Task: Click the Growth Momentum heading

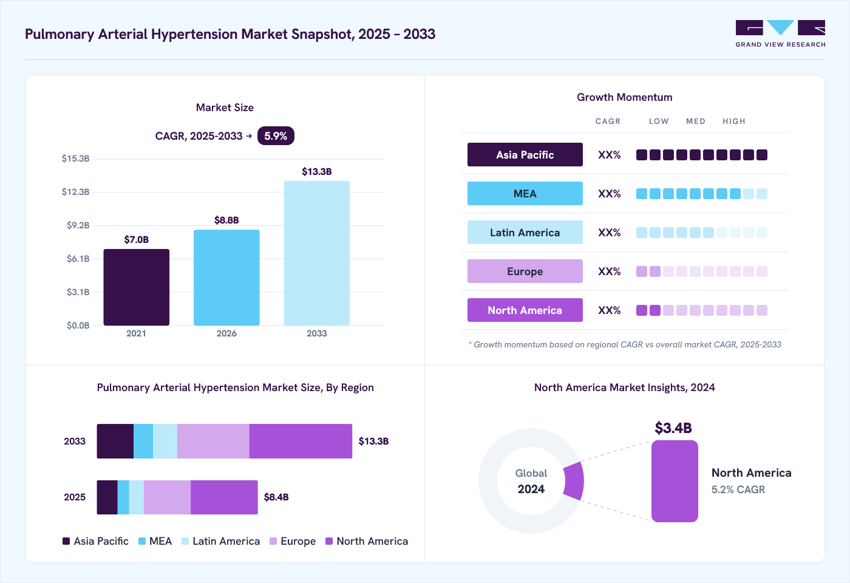Action: (x=625, y=97)
